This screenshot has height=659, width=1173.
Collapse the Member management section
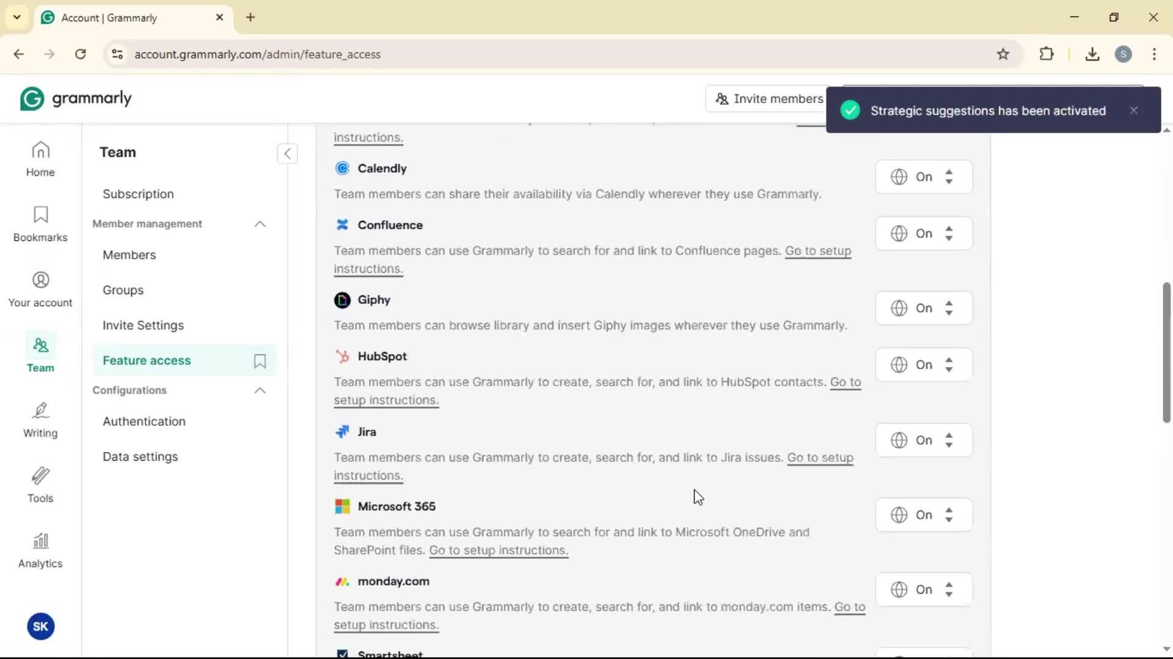click(260, 224)
